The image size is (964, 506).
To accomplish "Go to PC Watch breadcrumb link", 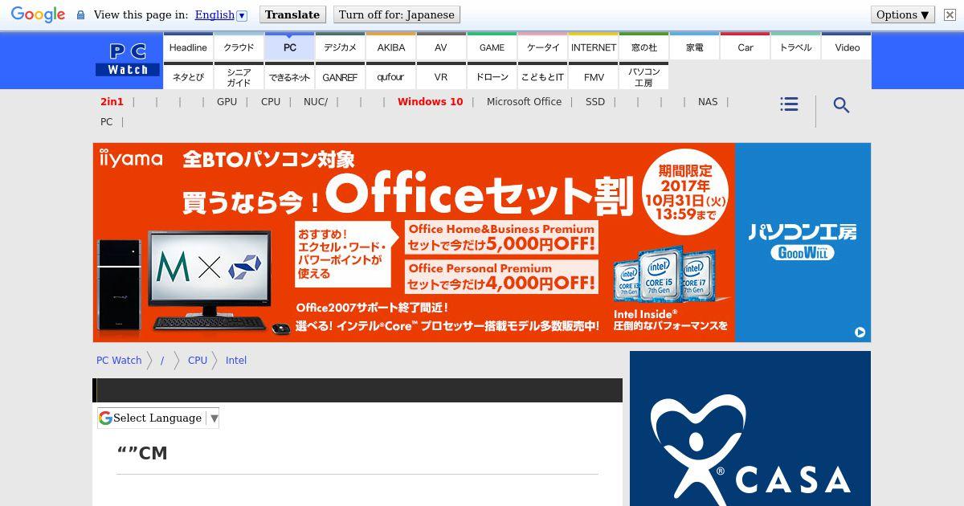I will tap(119, 360).
